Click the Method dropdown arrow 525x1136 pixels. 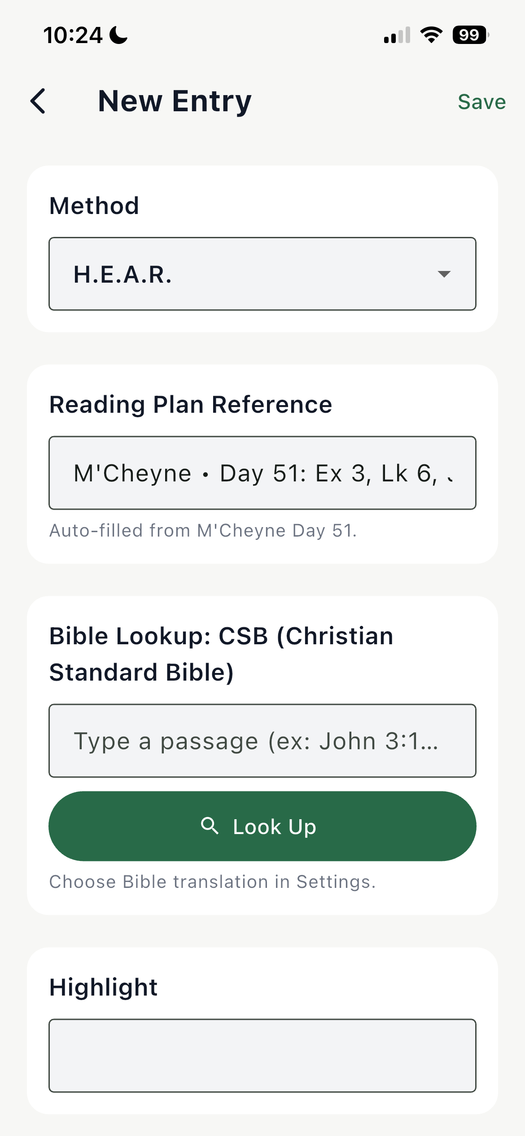coord(444,274)
